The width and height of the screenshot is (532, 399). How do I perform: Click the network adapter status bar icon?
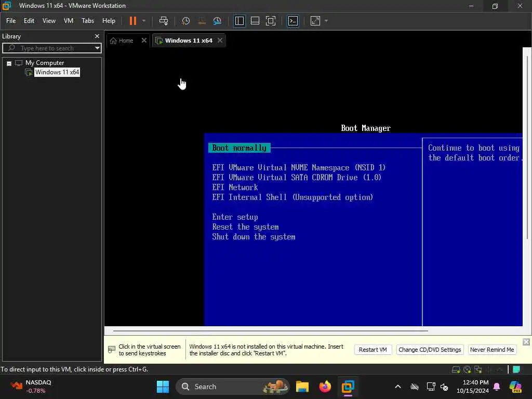tap(478, 369)
